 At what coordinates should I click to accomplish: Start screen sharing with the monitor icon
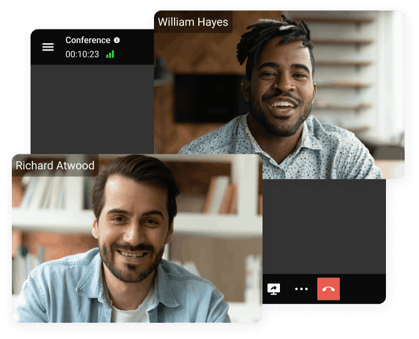point(274,289)
